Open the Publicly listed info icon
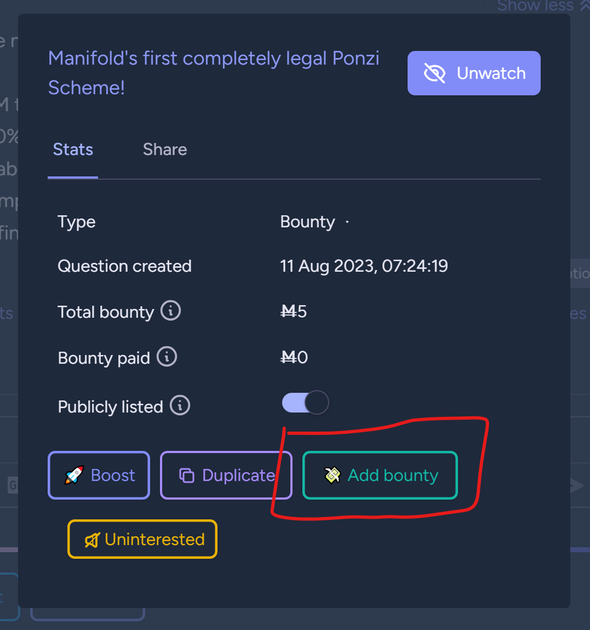This screenshot has width=590, height=630. (x=180, y=405)
